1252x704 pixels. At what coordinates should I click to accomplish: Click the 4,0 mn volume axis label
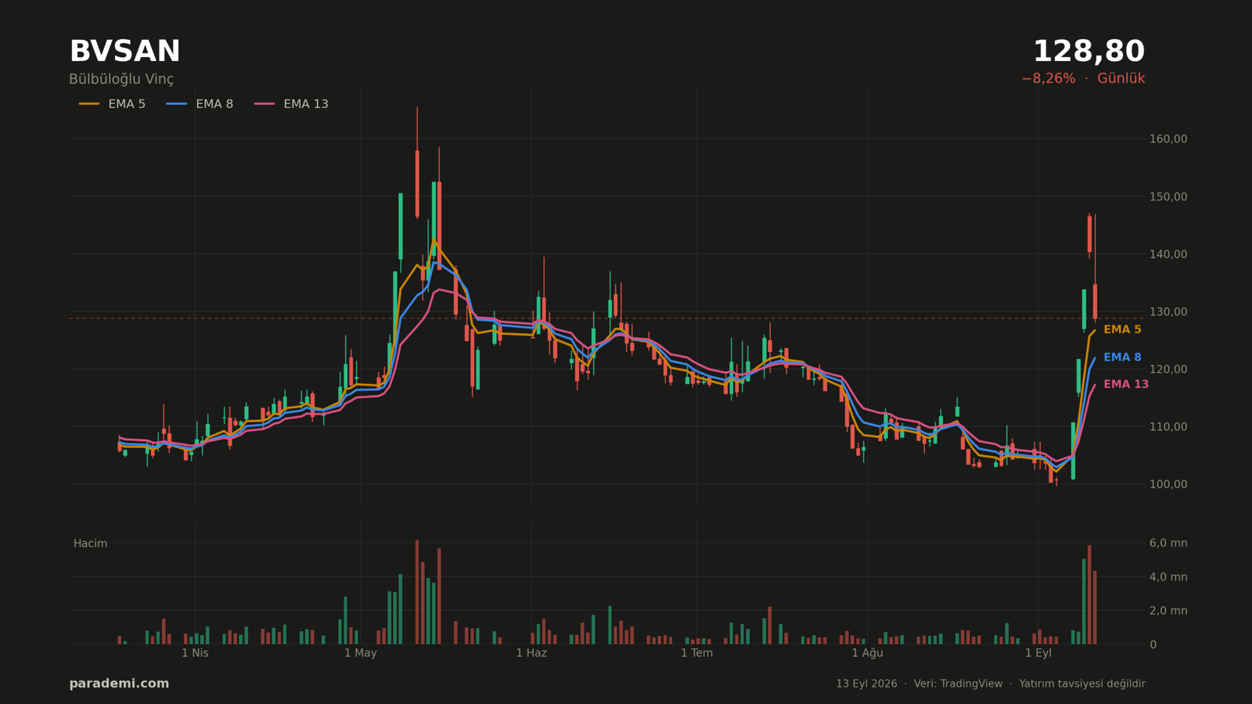tap(1168, 577)
